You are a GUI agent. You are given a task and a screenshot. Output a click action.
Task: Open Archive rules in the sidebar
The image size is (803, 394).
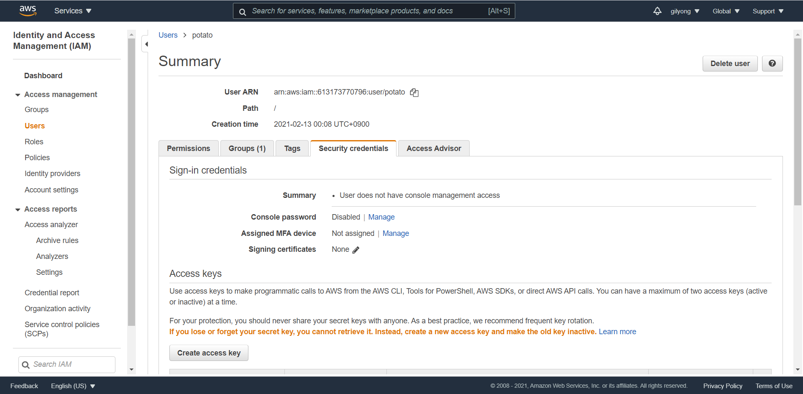[57, 240]
